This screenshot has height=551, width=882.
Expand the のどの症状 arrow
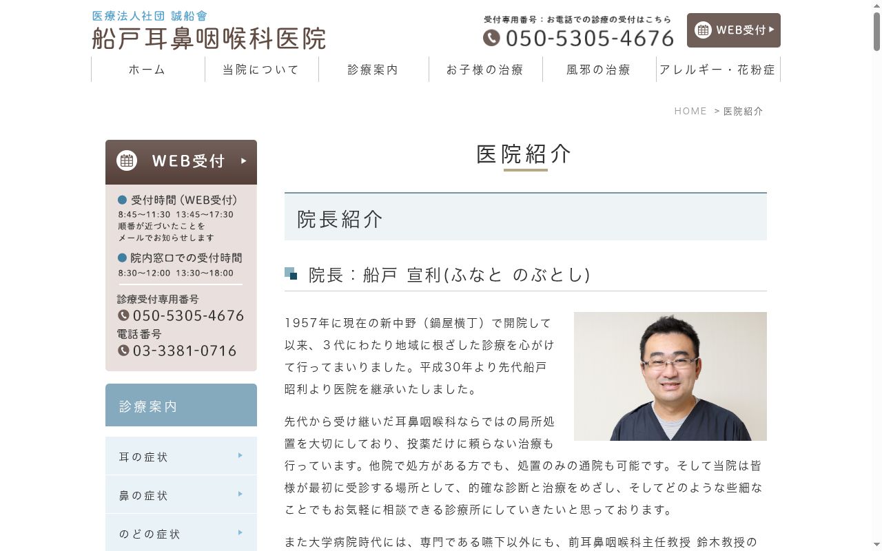click(x=240, y=532)
